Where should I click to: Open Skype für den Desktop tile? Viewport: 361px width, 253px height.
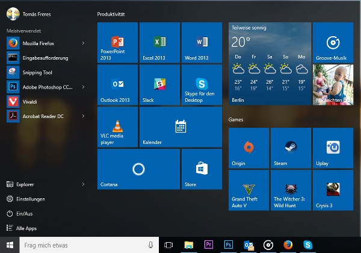pyautogui.click(x=202, y=85)
